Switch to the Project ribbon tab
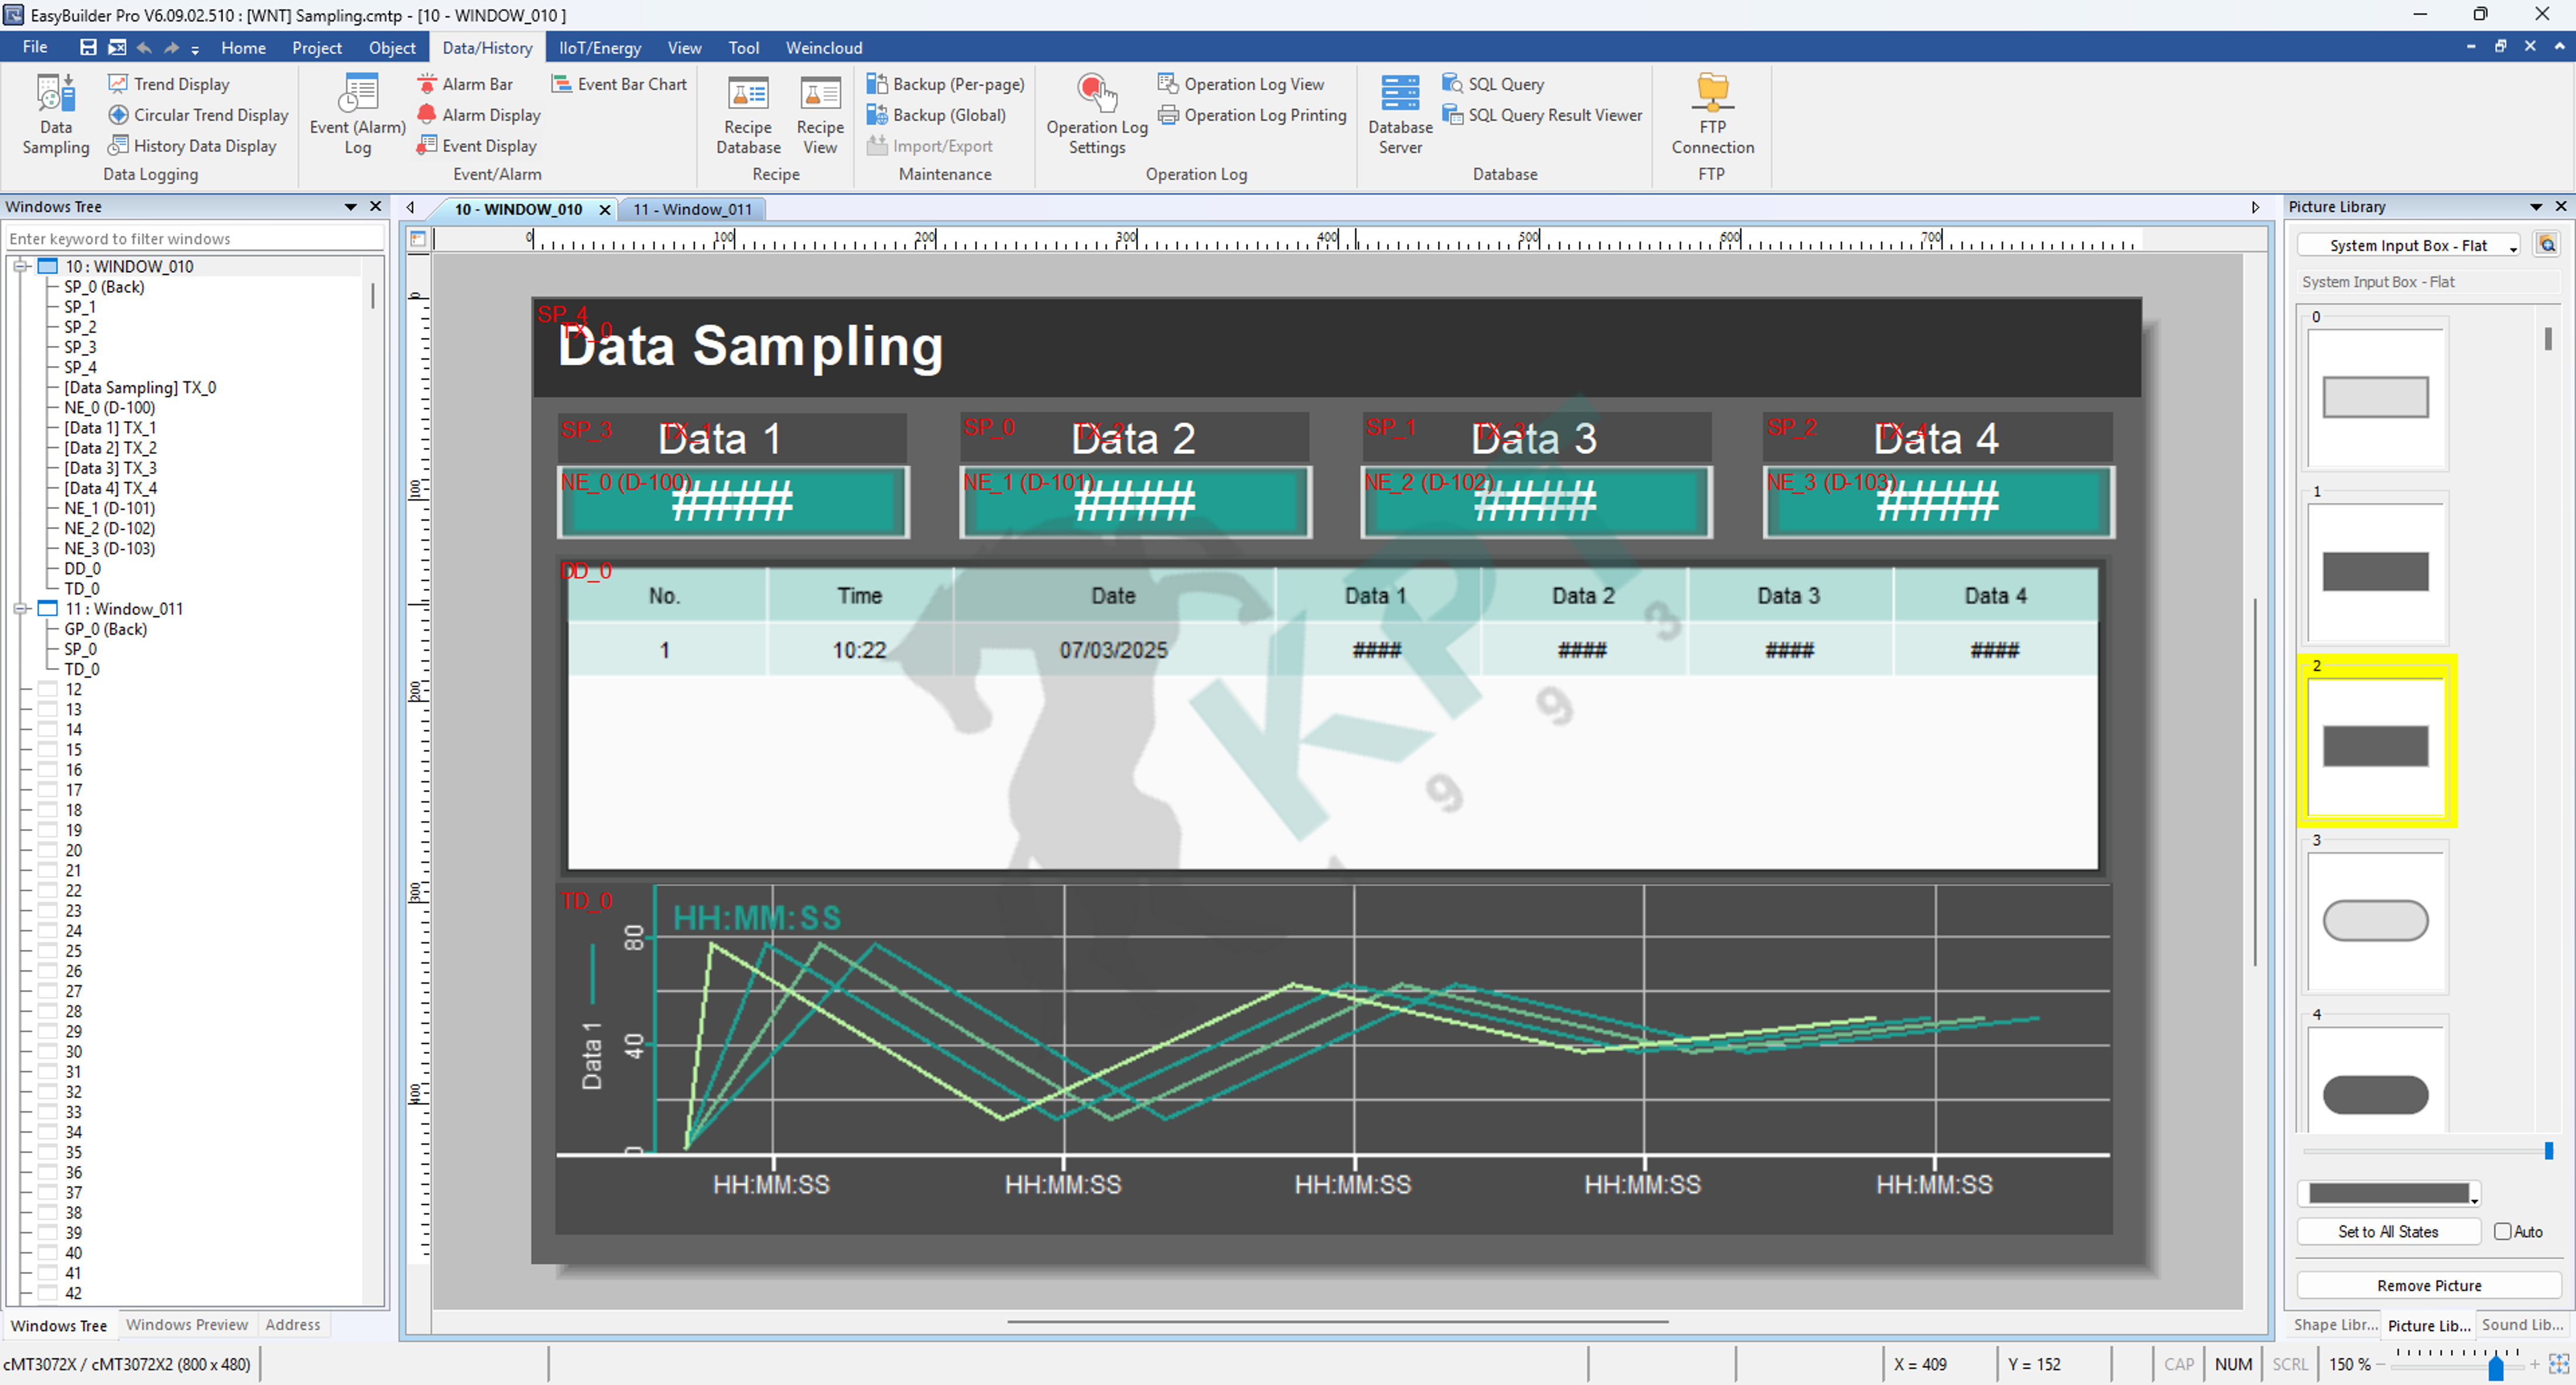The width and height of the screenshot is (2576, 1385). pyautogui.click(x=317, y=47)
